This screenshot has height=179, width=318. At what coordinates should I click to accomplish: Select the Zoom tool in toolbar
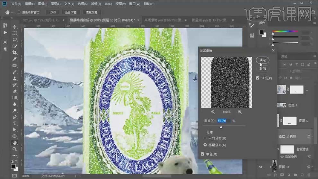coord(15,149)
